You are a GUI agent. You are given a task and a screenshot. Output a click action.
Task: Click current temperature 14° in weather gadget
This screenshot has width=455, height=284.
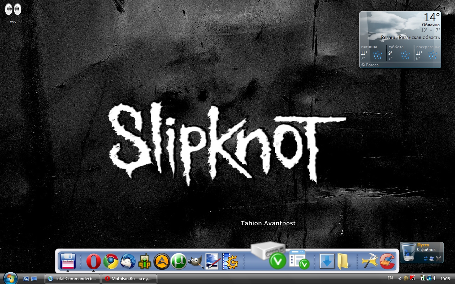point(432,17)
